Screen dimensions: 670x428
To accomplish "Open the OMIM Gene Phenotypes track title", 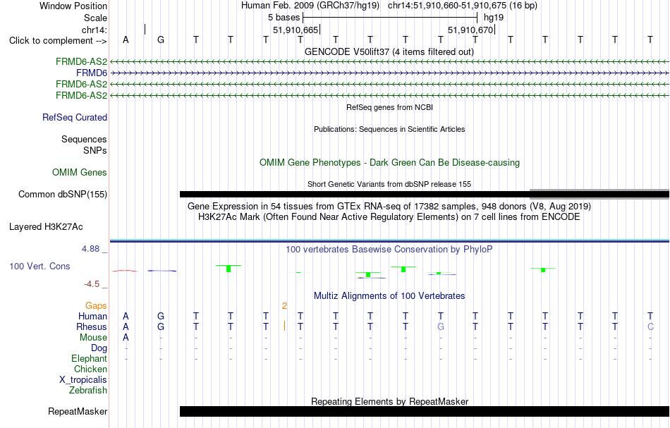I will [x=389, y=163].
